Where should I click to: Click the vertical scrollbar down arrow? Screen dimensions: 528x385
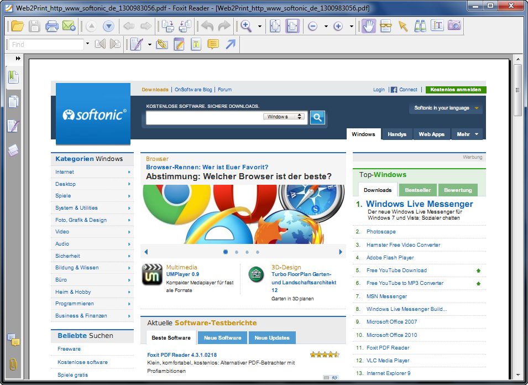click(518, 375)
